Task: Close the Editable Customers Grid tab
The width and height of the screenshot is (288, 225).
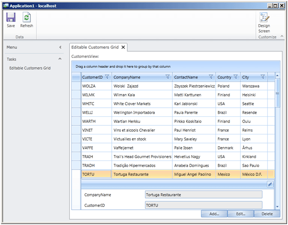Action: coord(123,47)
